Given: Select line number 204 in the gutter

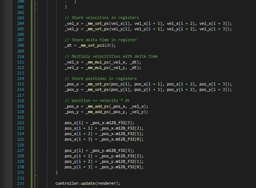Looking at the screenshot, I should click(21, 23).
